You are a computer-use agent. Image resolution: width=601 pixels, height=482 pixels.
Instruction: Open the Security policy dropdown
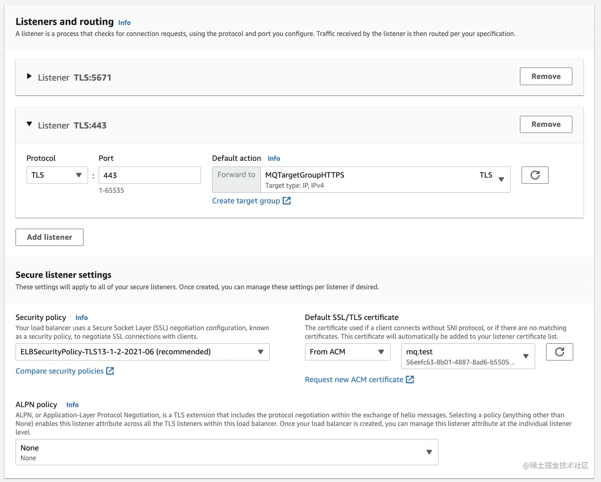coord(142,352)
